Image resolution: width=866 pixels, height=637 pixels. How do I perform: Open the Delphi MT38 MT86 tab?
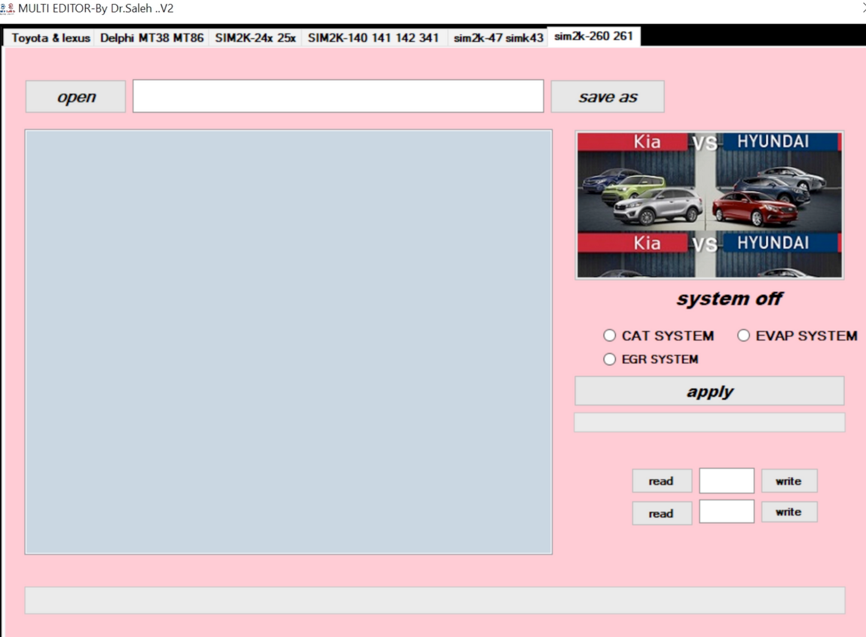(151, 37)
